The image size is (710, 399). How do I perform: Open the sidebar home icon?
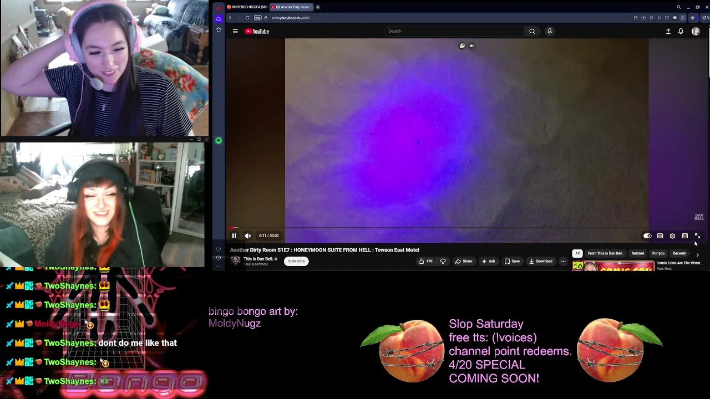219,18
